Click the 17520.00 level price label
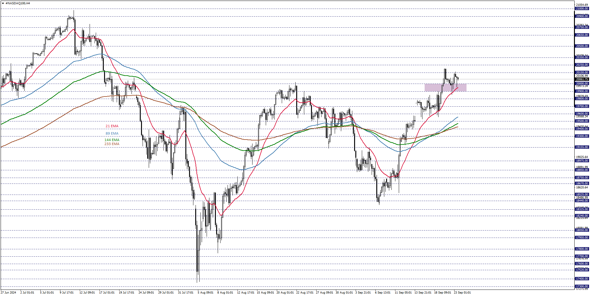The width and height of the screenshot is (590, 296). point(582,270)
